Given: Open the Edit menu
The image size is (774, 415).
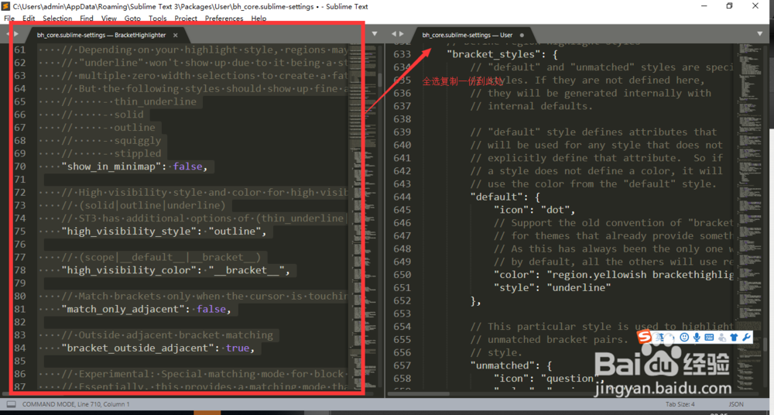Looking at the screenshot, I should coord(29,19).
